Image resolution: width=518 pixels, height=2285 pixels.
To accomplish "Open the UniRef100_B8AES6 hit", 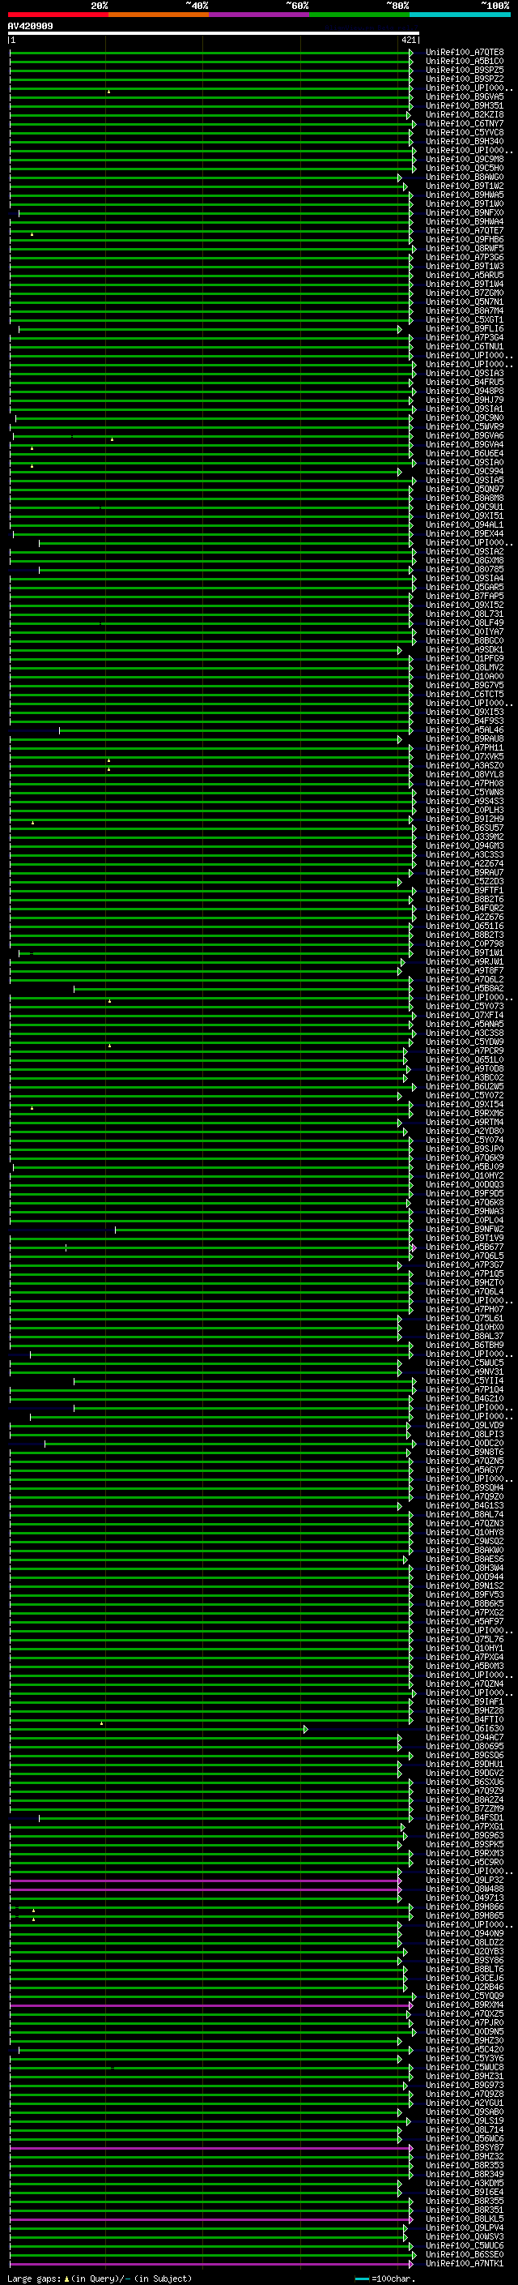I will [x=464, y=1560].
